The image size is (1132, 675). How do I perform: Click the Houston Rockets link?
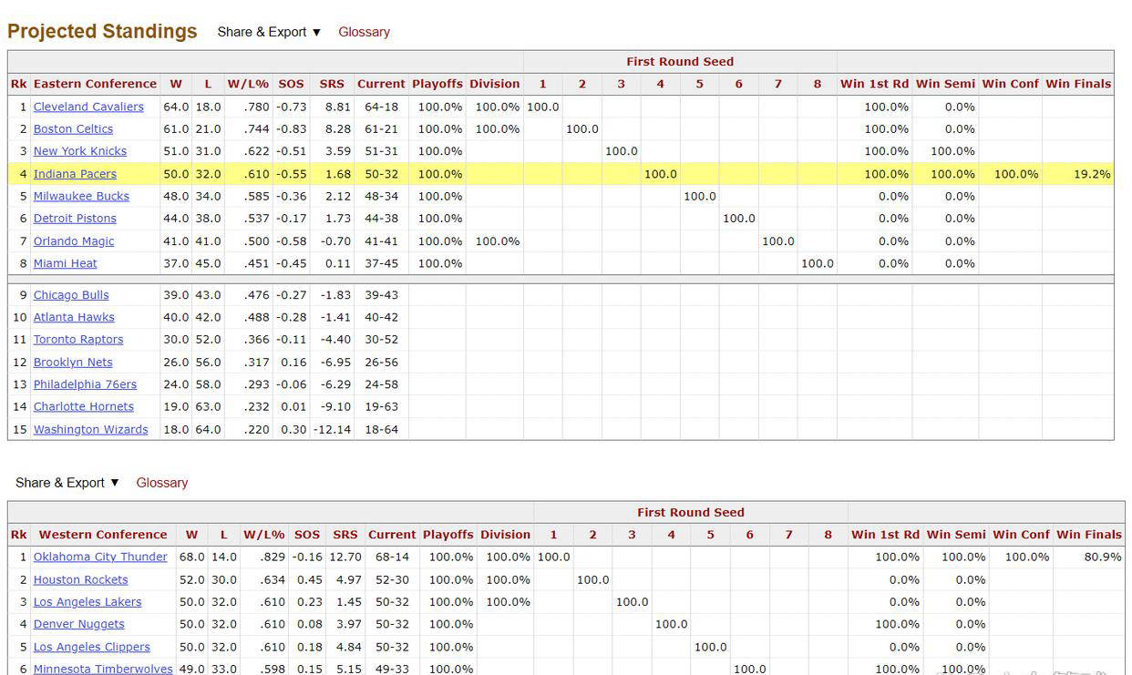(80, 579)
